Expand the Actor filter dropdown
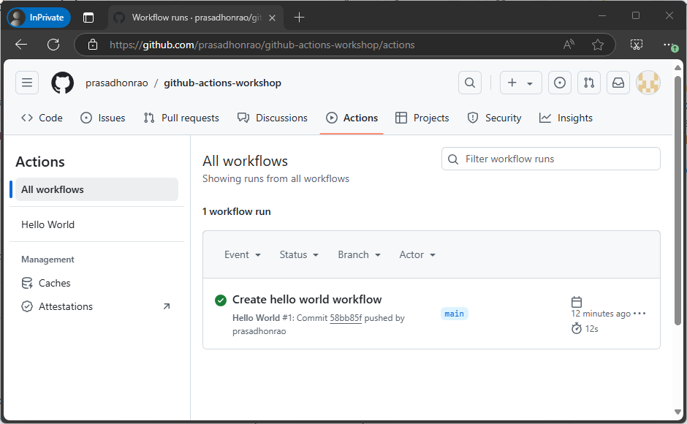Image resolution: width=687 pixels, height=424 pixels. click(417, 254)
